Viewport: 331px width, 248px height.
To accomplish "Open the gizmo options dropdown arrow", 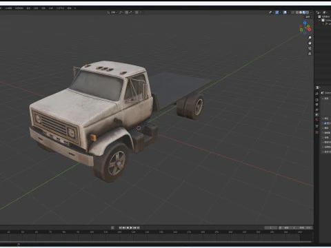I will coord(281,12).
